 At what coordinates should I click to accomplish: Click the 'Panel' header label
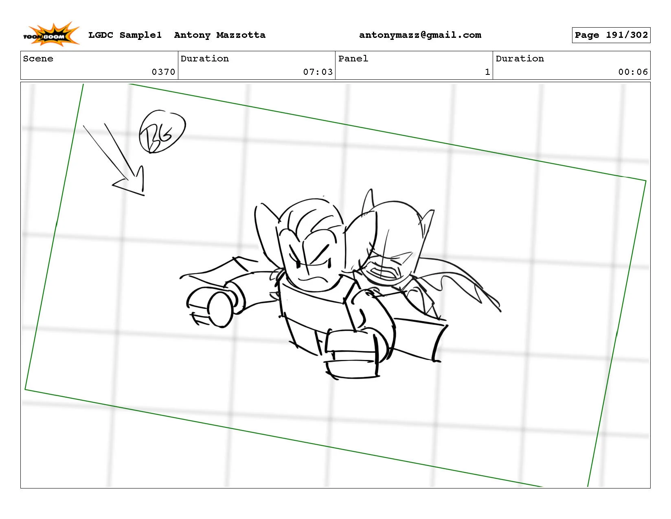click(353, 59)
